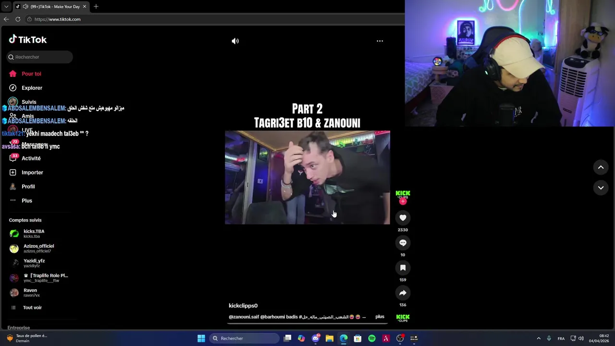Open the Kick Clips creator avatar
615x346 pixels.
coord(403,193)
